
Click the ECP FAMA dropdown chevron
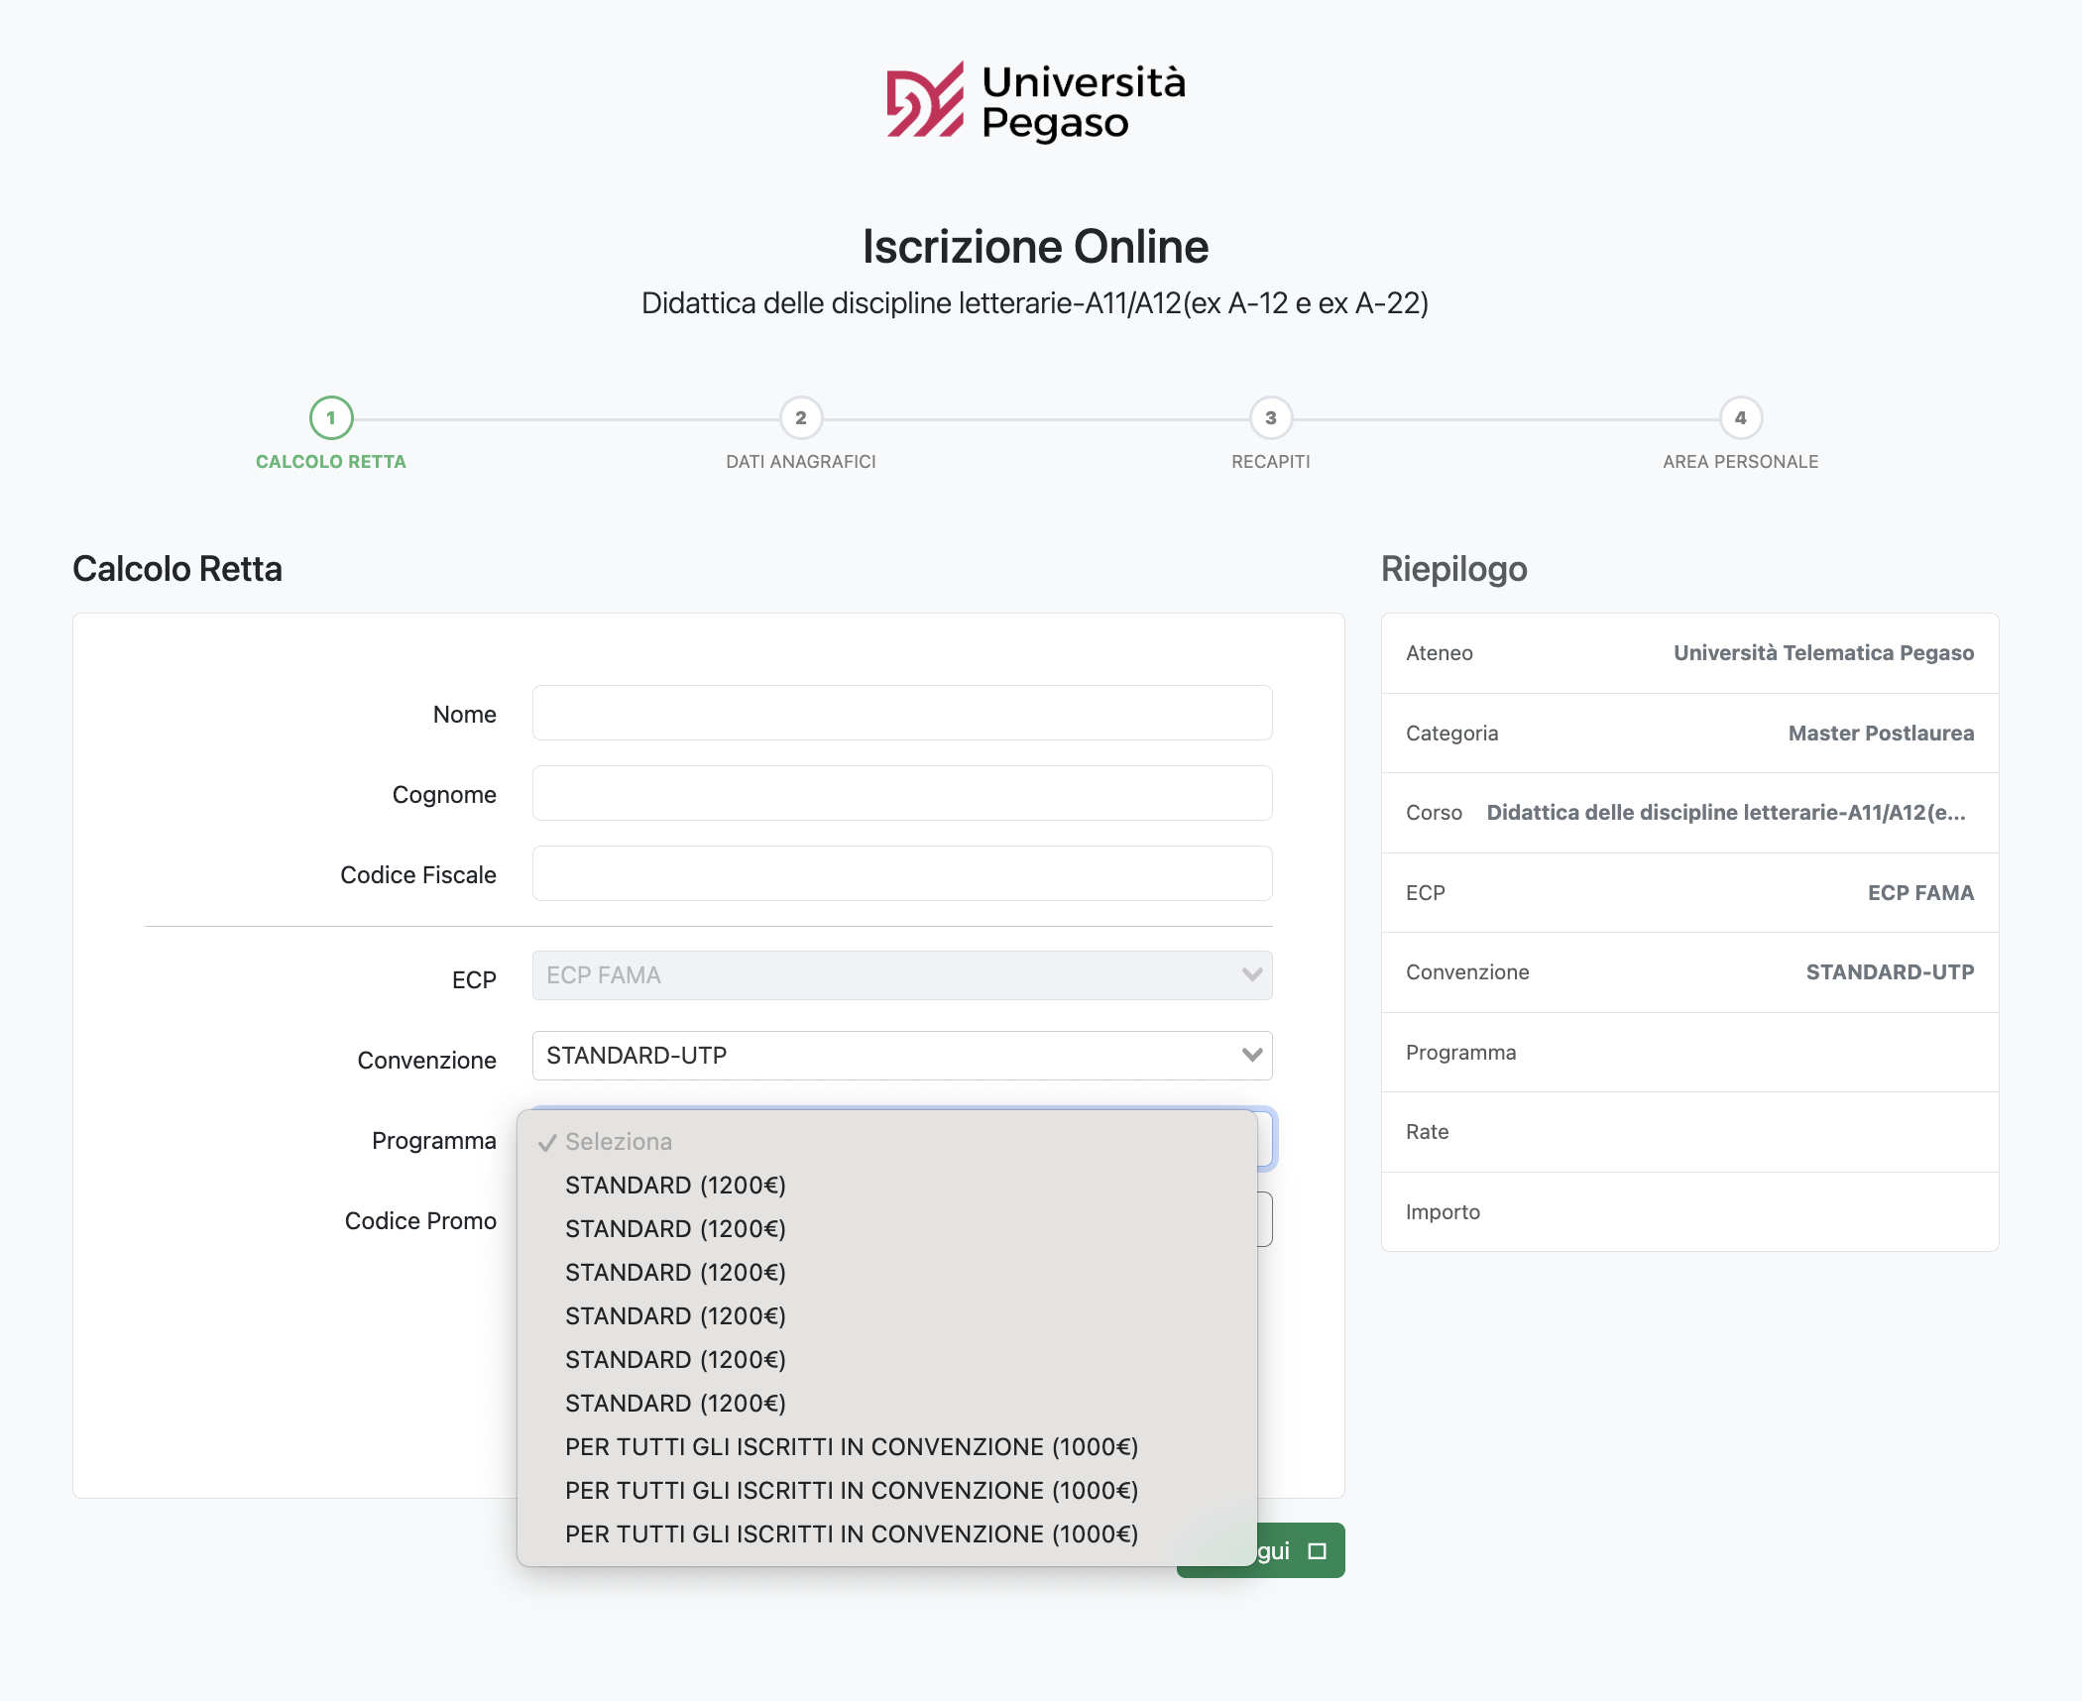click(x=1251, y=975)
